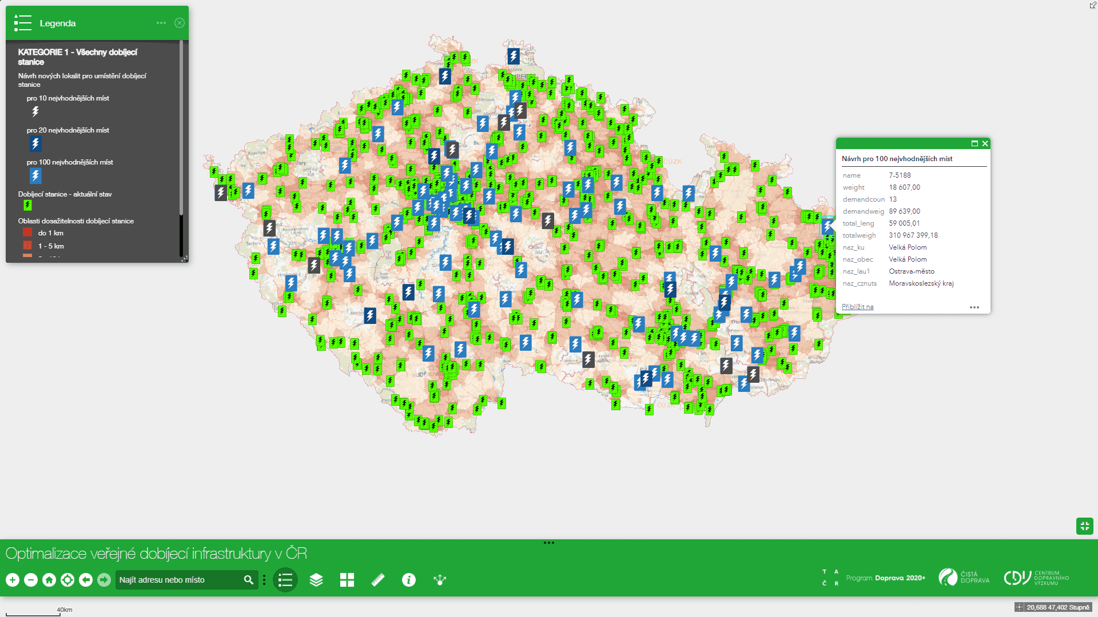
Task: Click the 'pro 100 nejvhodnějších míst' blue legend symbol
Action: 35,175
